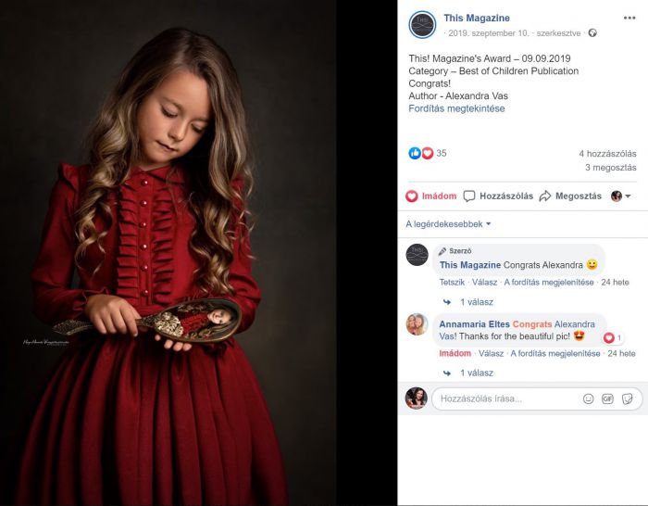Click This Magazine profile logo avatar
The width and height of the screenshot is (648, 506).
tap(422, 24)
